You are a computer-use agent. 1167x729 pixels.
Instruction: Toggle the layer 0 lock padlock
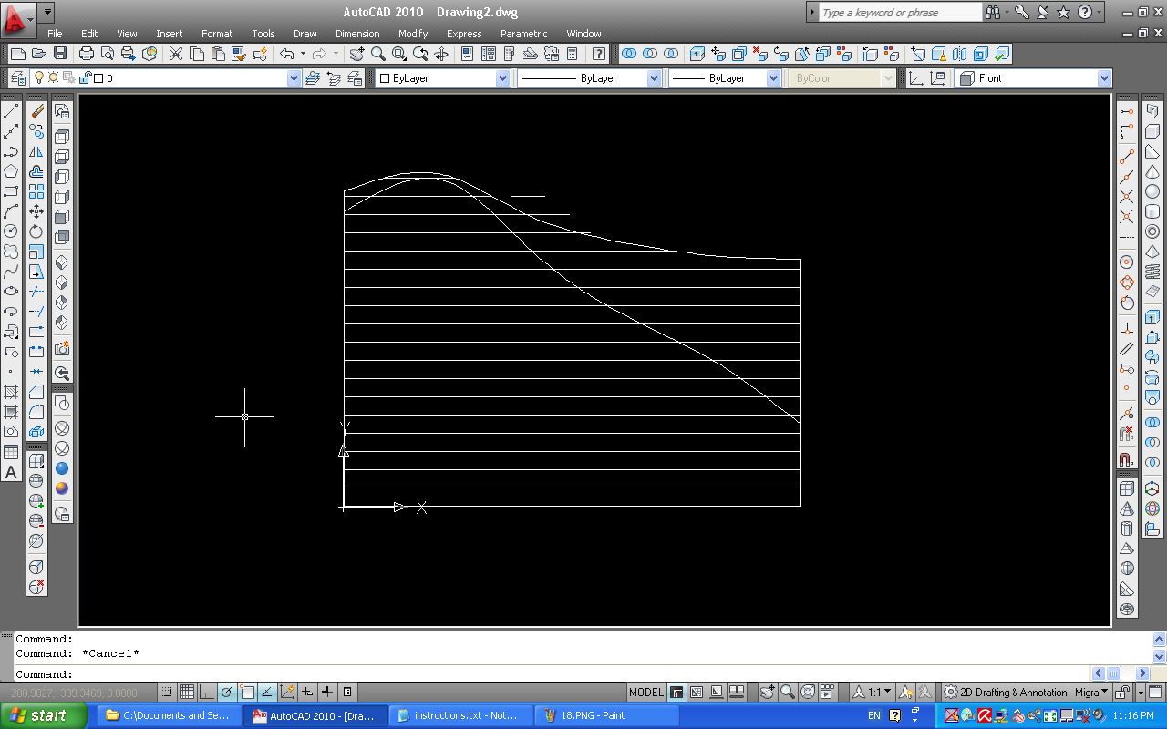pos(85,77)
